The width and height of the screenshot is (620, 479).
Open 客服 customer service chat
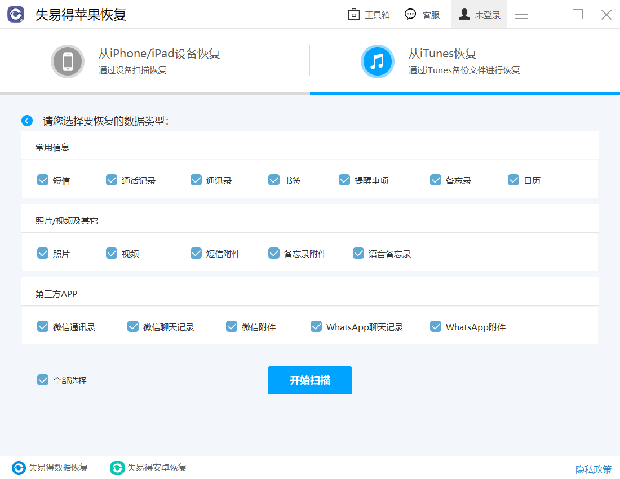422,15
